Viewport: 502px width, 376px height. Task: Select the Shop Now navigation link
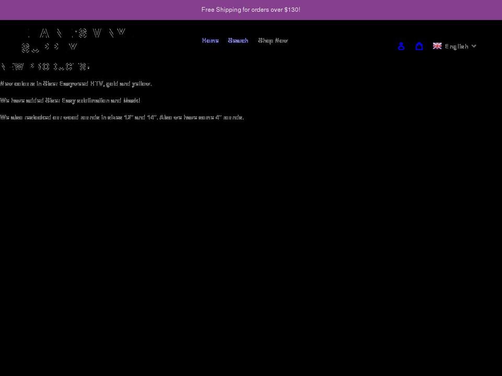tap(272, 40)
